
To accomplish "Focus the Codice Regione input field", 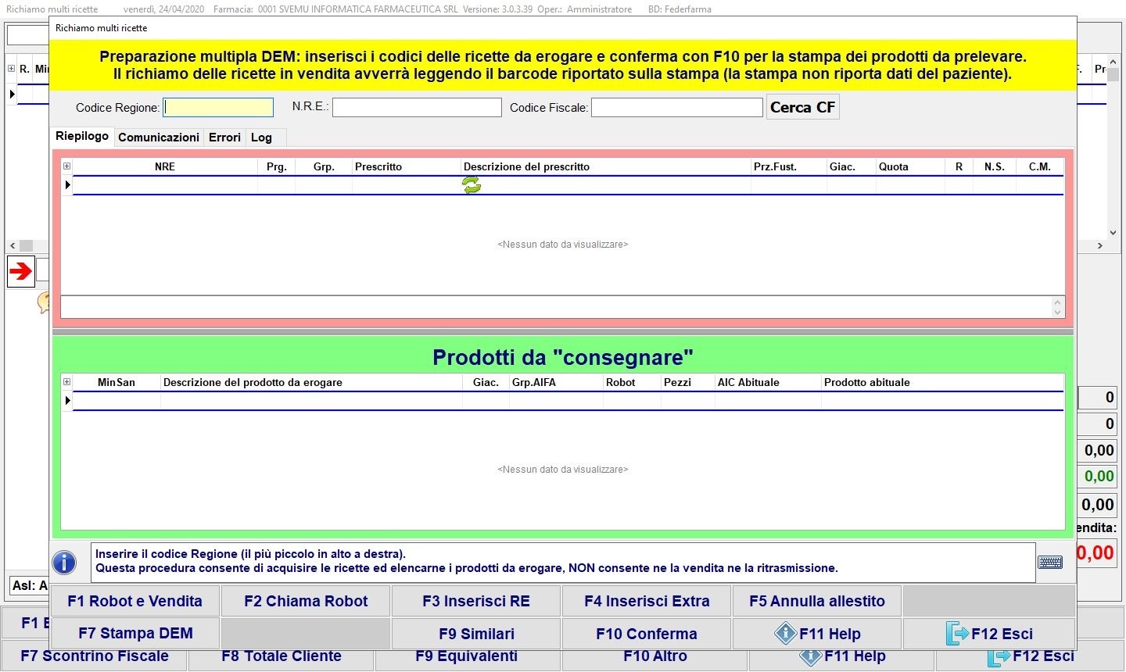I will click(218, 108).
